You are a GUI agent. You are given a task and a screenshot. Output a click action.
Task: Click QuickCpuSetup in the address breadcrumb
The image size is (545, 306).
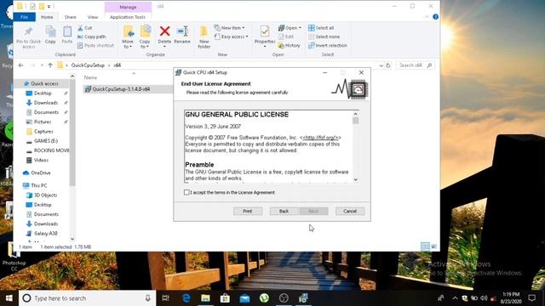[x=88, y=65]
